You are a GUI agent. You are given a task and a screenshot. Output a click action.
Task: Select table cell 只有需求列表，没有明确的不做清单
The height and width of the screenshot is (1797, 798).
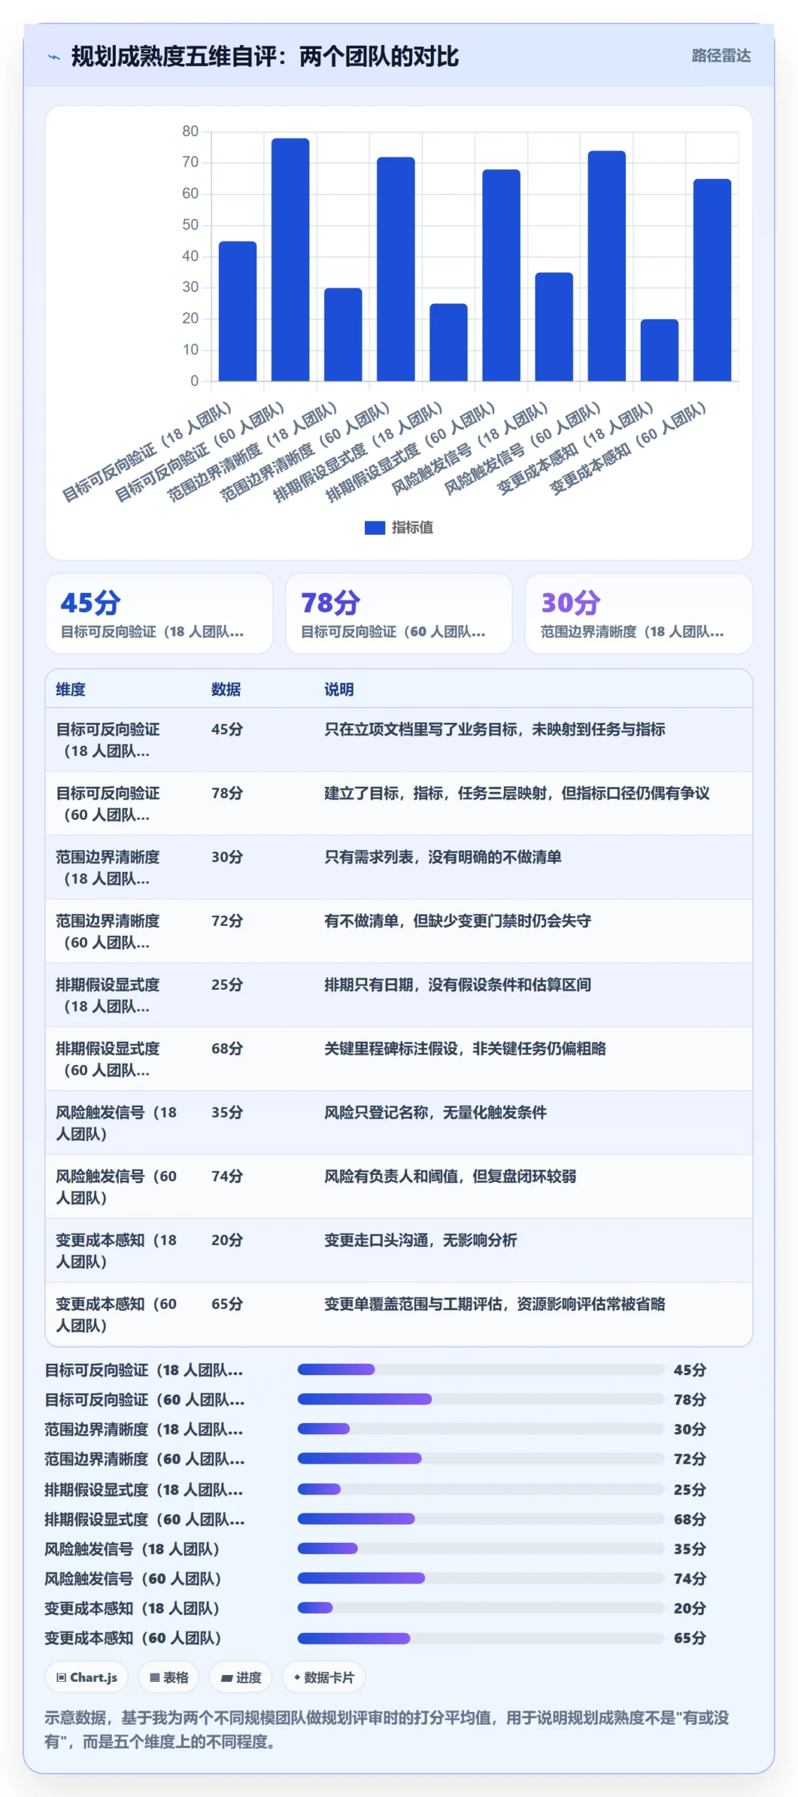pyautogui.click(x=443, y=857)
